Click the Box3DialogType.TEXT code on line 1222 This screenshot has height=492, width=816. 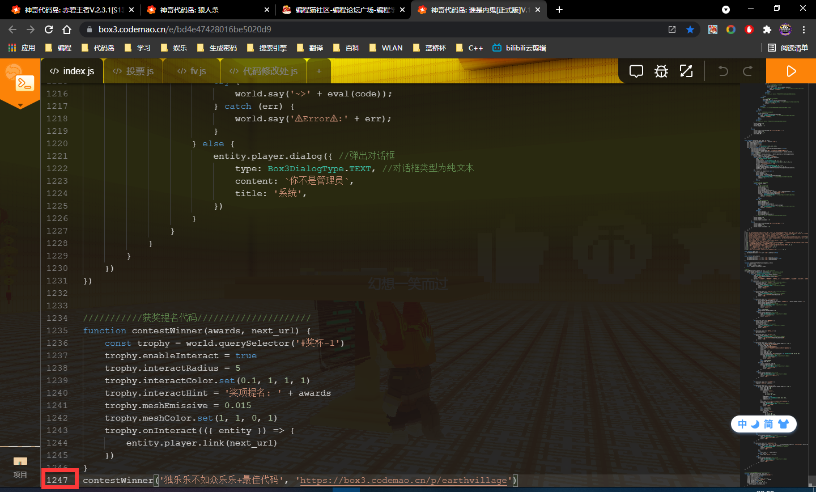(320, 168)
